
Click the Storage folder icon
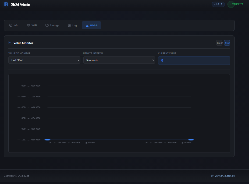[47, 26]
